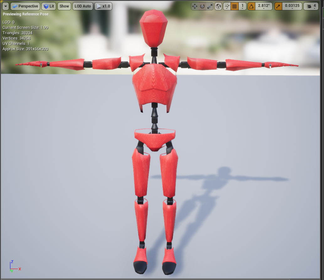
Task: Open the LOD Auto menu
Action: [x=83, y=6]
